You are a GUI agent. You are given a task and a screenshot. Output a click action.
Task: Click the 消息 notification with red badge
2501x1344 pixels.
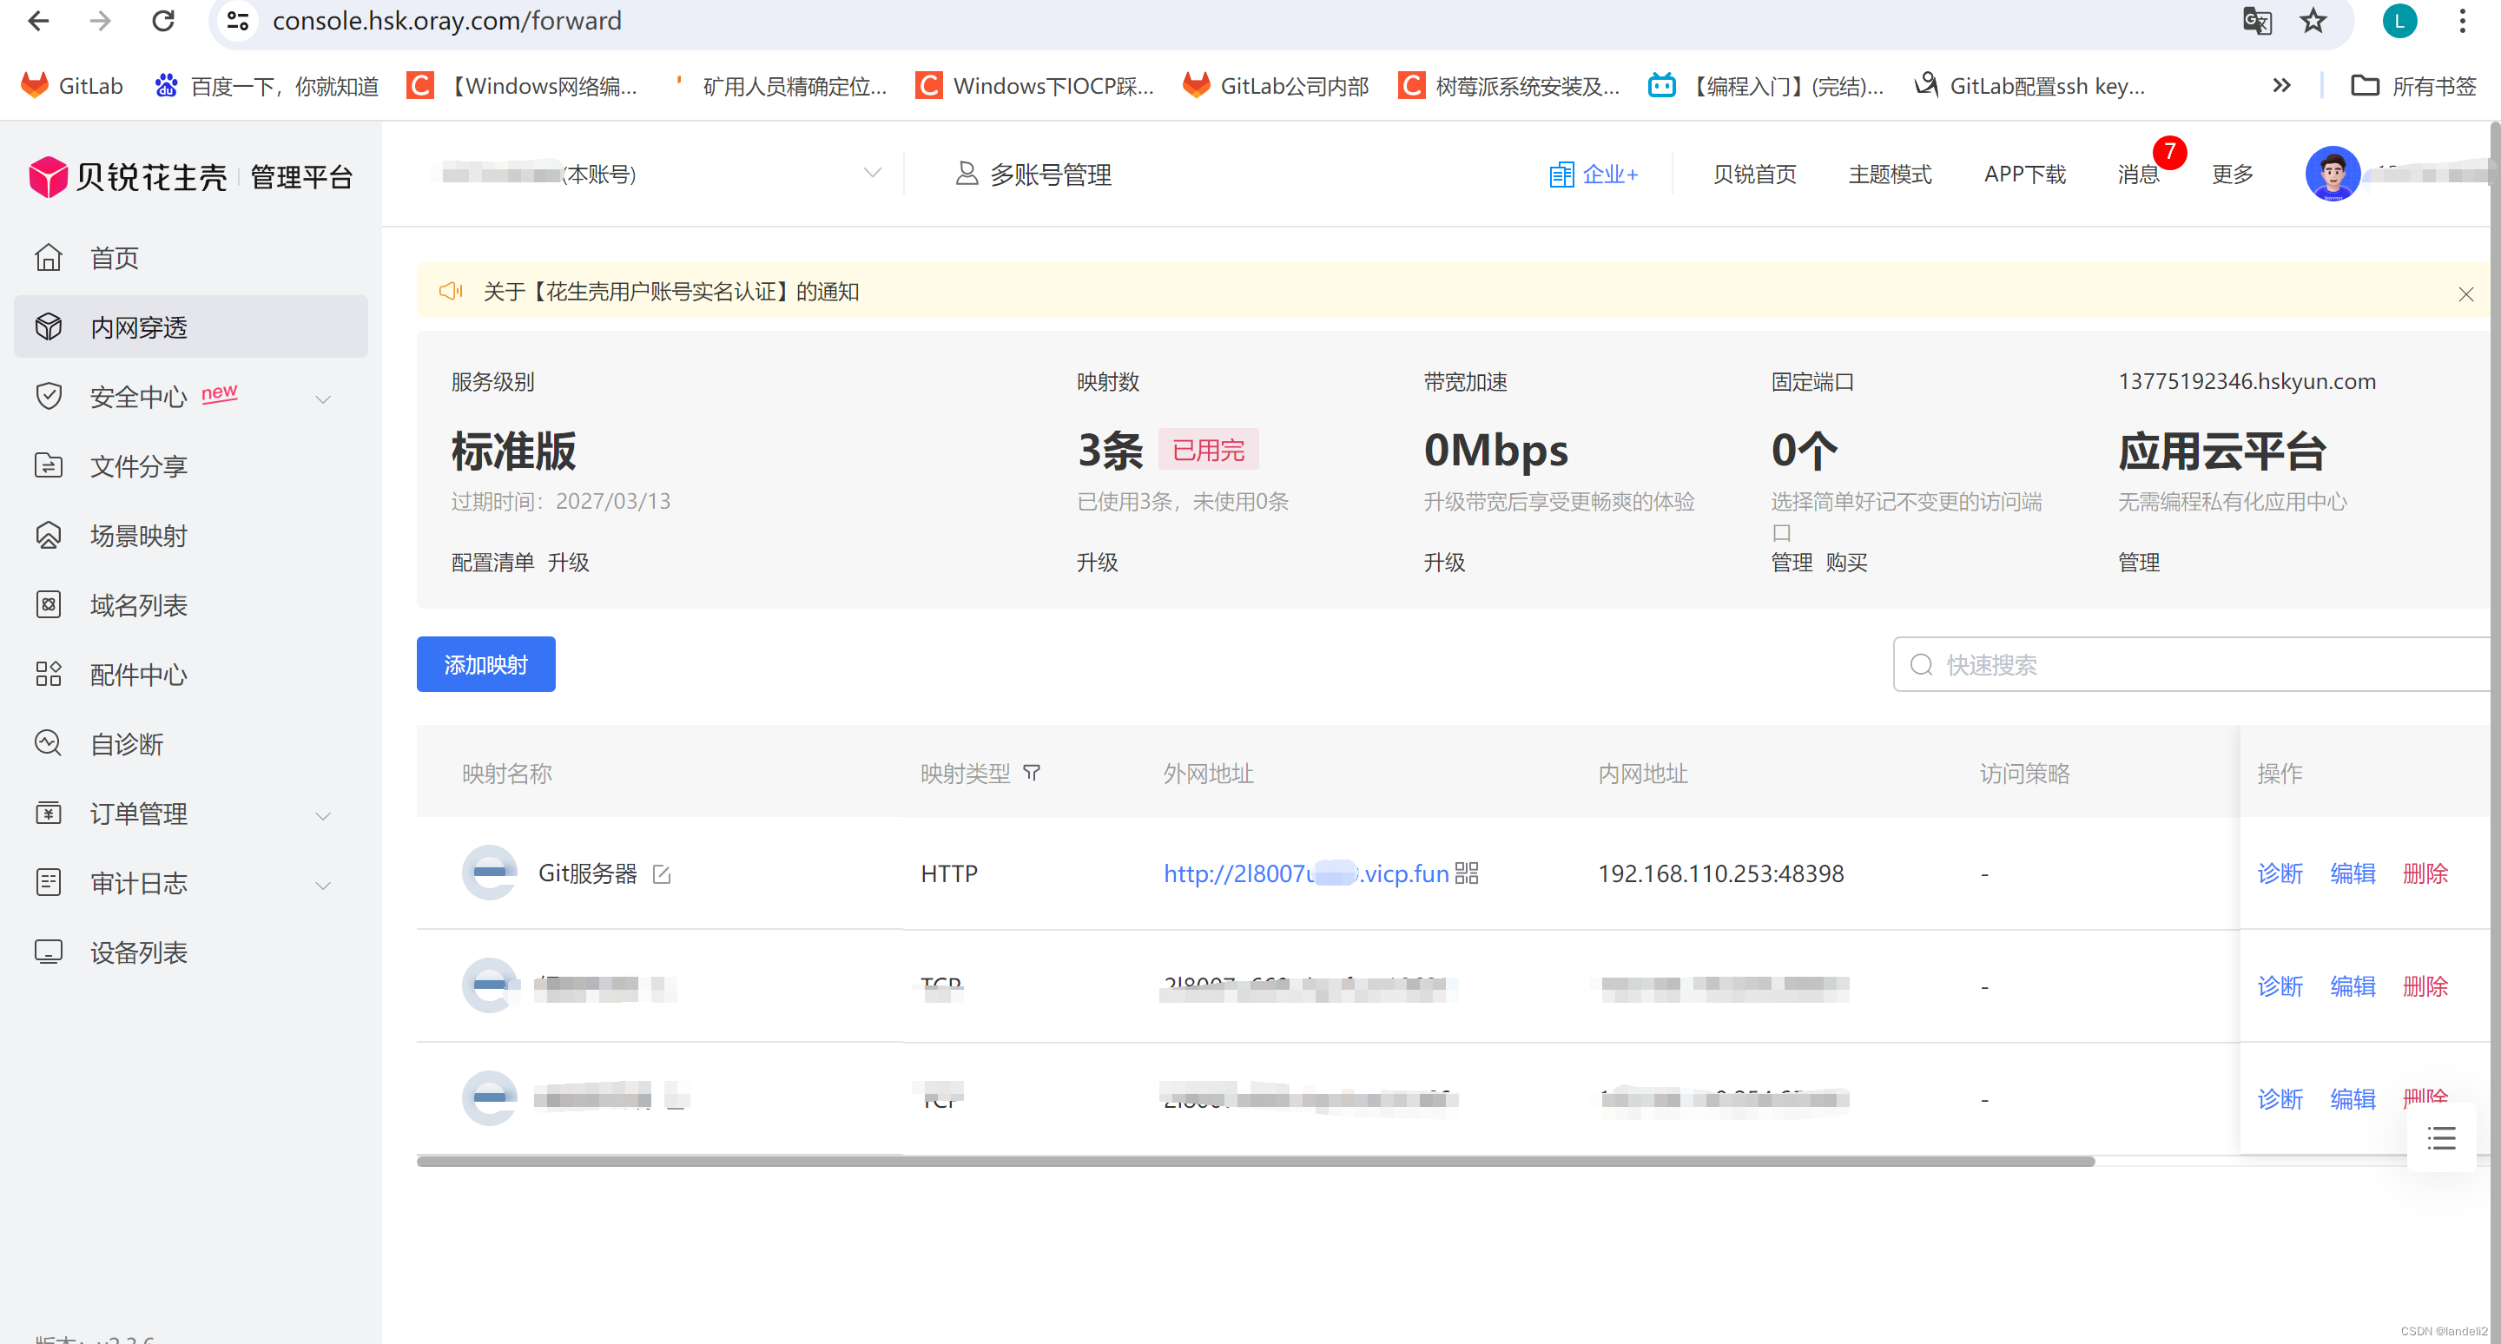tap(2139, 174)
